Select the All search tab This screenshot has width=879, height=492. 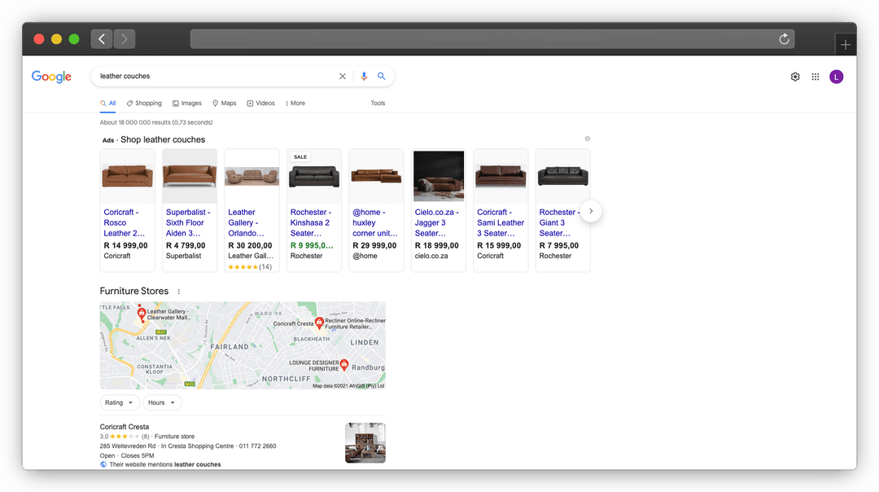pyautogui.click(x=108, y=103)
